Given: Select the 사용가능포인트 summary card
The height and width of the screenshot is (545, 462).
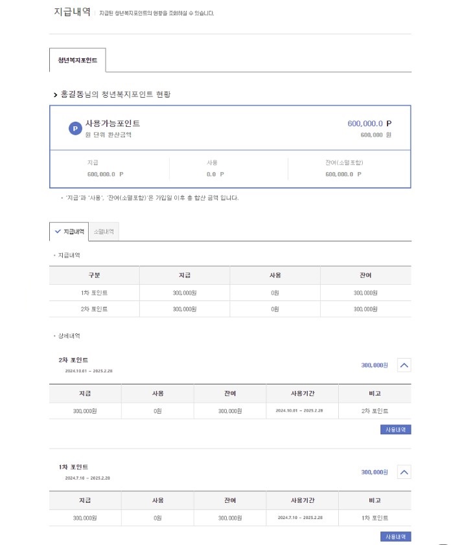Looking at the screenshot, I should point(231,129).
